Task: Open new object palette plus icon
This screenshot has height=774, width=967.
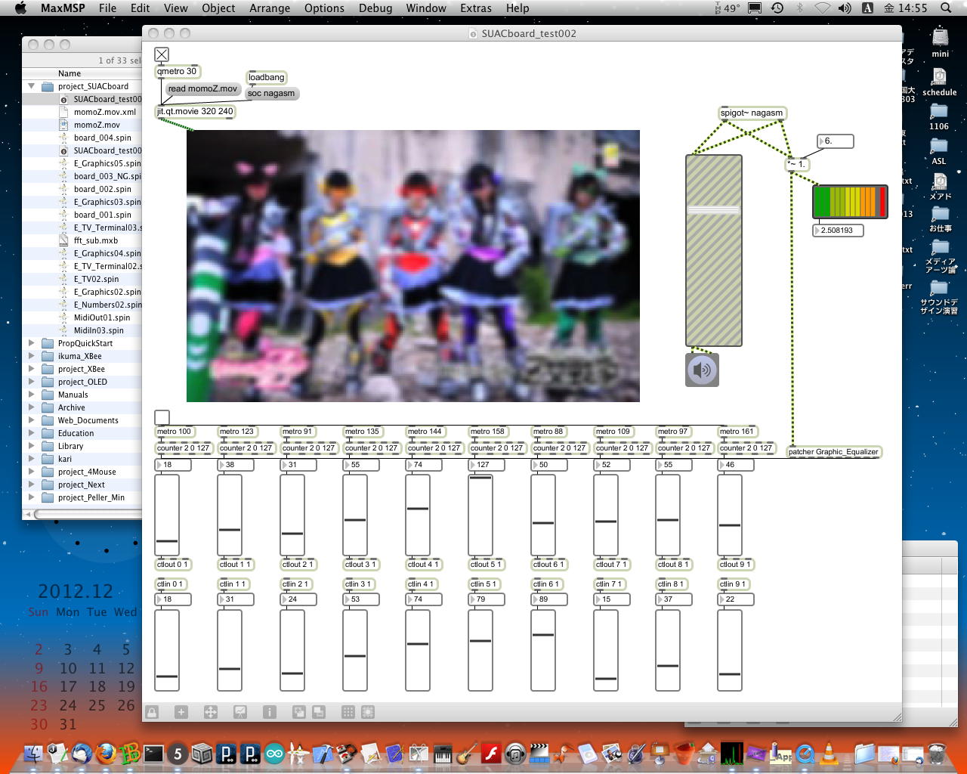Action: [181, 712]
